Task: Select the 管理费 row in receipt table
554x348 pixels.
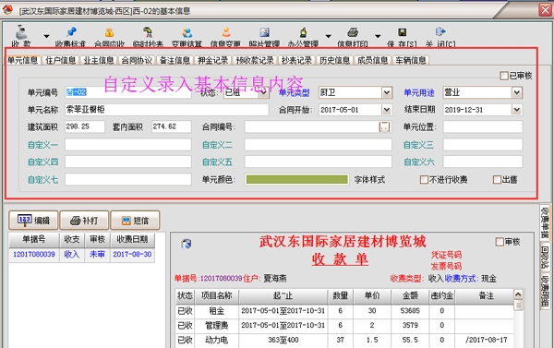Action: pyautogui.click(x=344, y=325)
